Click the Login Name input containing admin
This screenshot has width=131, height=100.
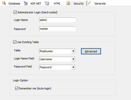57,20
